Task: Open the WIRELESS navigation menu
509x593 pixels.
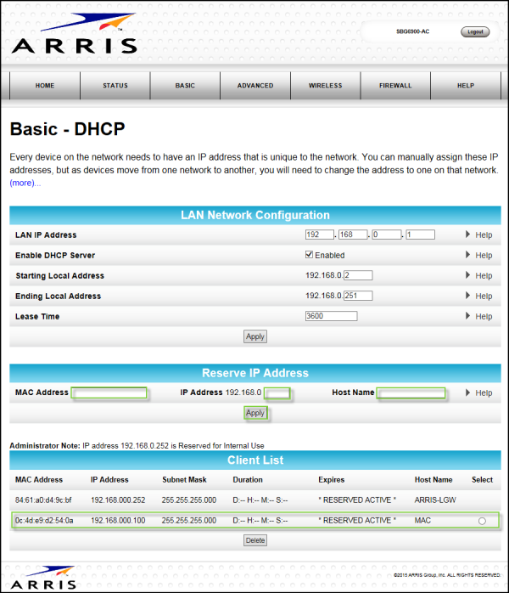Action: point(325,86)
